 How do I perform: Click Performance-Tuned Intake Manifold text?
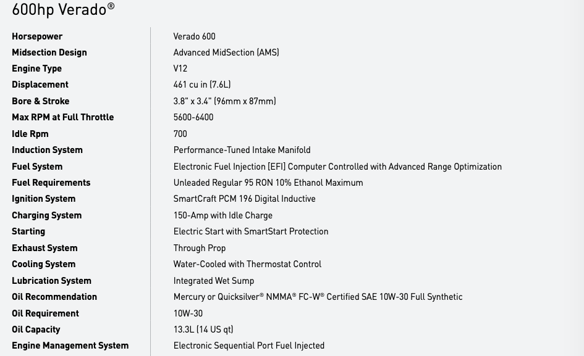click(242, 150)
